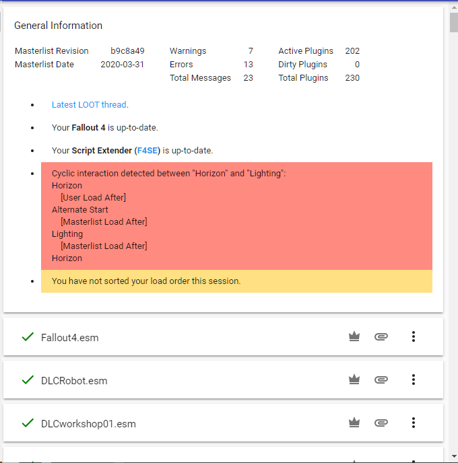This screenshot has width=458, height=463.
Task: Click the paperclip archive icon for DLCRobot.esm
Action: point(381,380)
